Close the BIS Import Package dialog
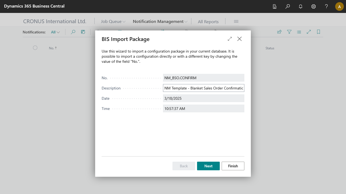Screen dimensions: 346x194 tap(239, 39)
